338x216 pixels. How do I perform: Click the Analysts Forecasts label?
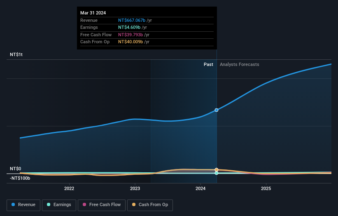tap(240, 65)
